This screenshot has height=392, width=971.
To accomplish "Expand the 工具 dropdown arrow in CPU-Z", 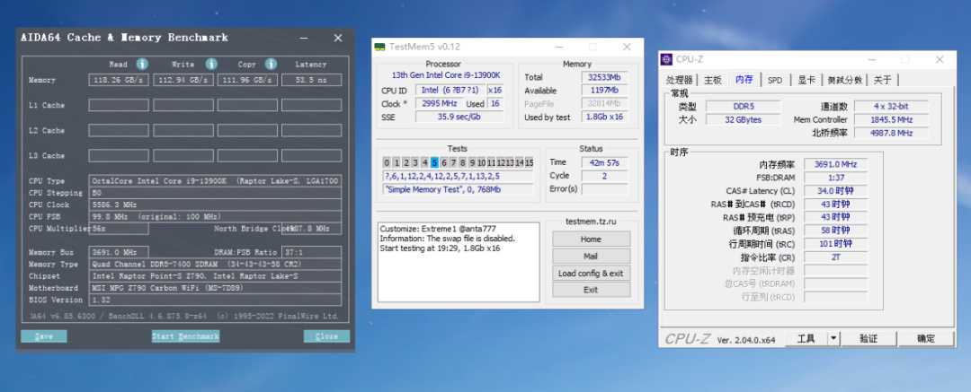I will tap(833, 338).
